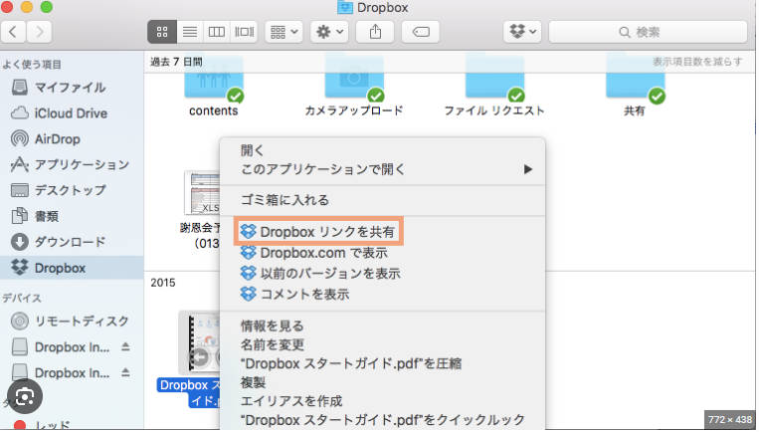
Task: Select the contents folder
Action: click(x=214, y=88)
